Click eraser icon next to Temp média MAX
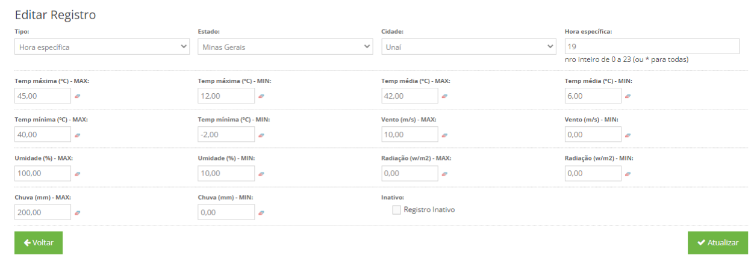 tap(444, 96)
